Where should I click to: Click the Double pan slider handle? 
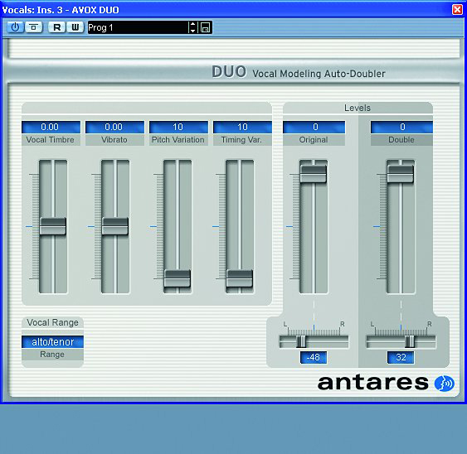[410, 341]
